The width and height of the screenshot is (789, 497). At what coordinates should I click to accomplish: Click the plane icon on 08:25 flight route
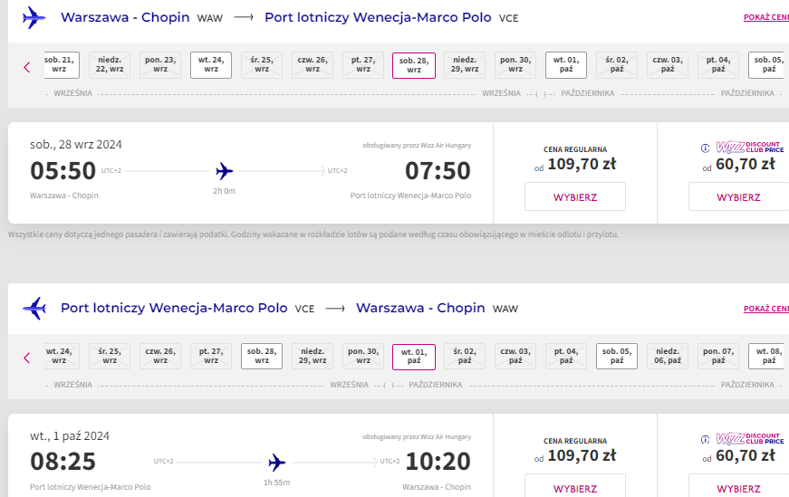tap(277, 463)
